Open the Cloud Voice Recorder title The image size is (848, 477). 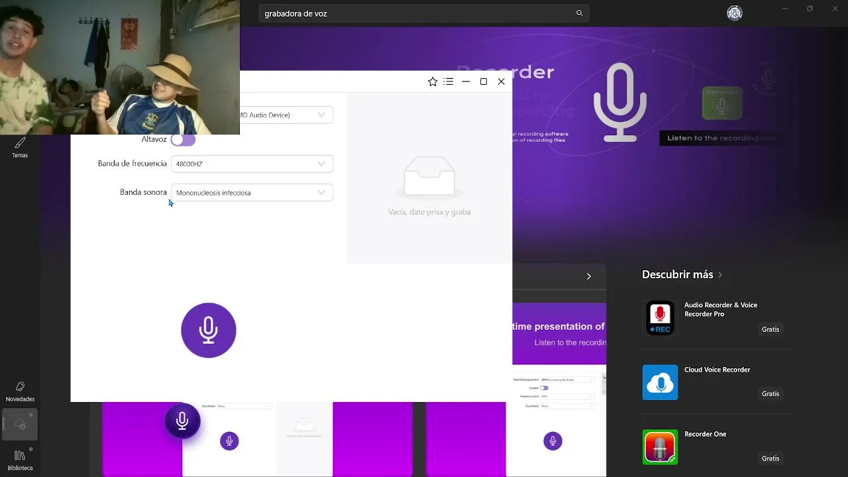coord(717,370)
